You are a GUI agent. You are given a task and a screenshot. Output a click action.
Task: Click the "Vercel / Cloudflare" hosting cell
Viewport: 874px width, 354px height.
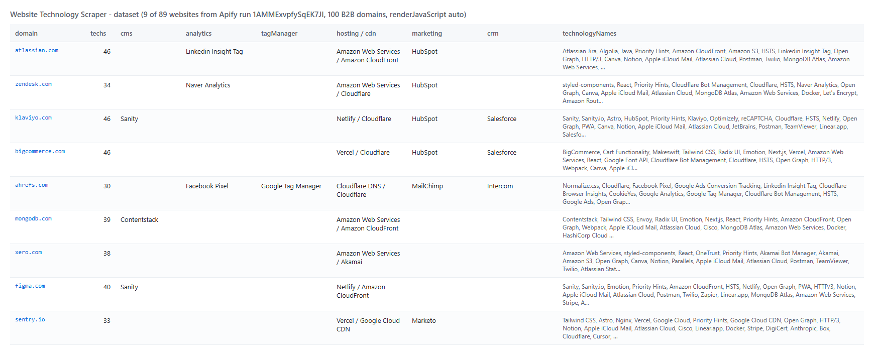pos(363,153)
